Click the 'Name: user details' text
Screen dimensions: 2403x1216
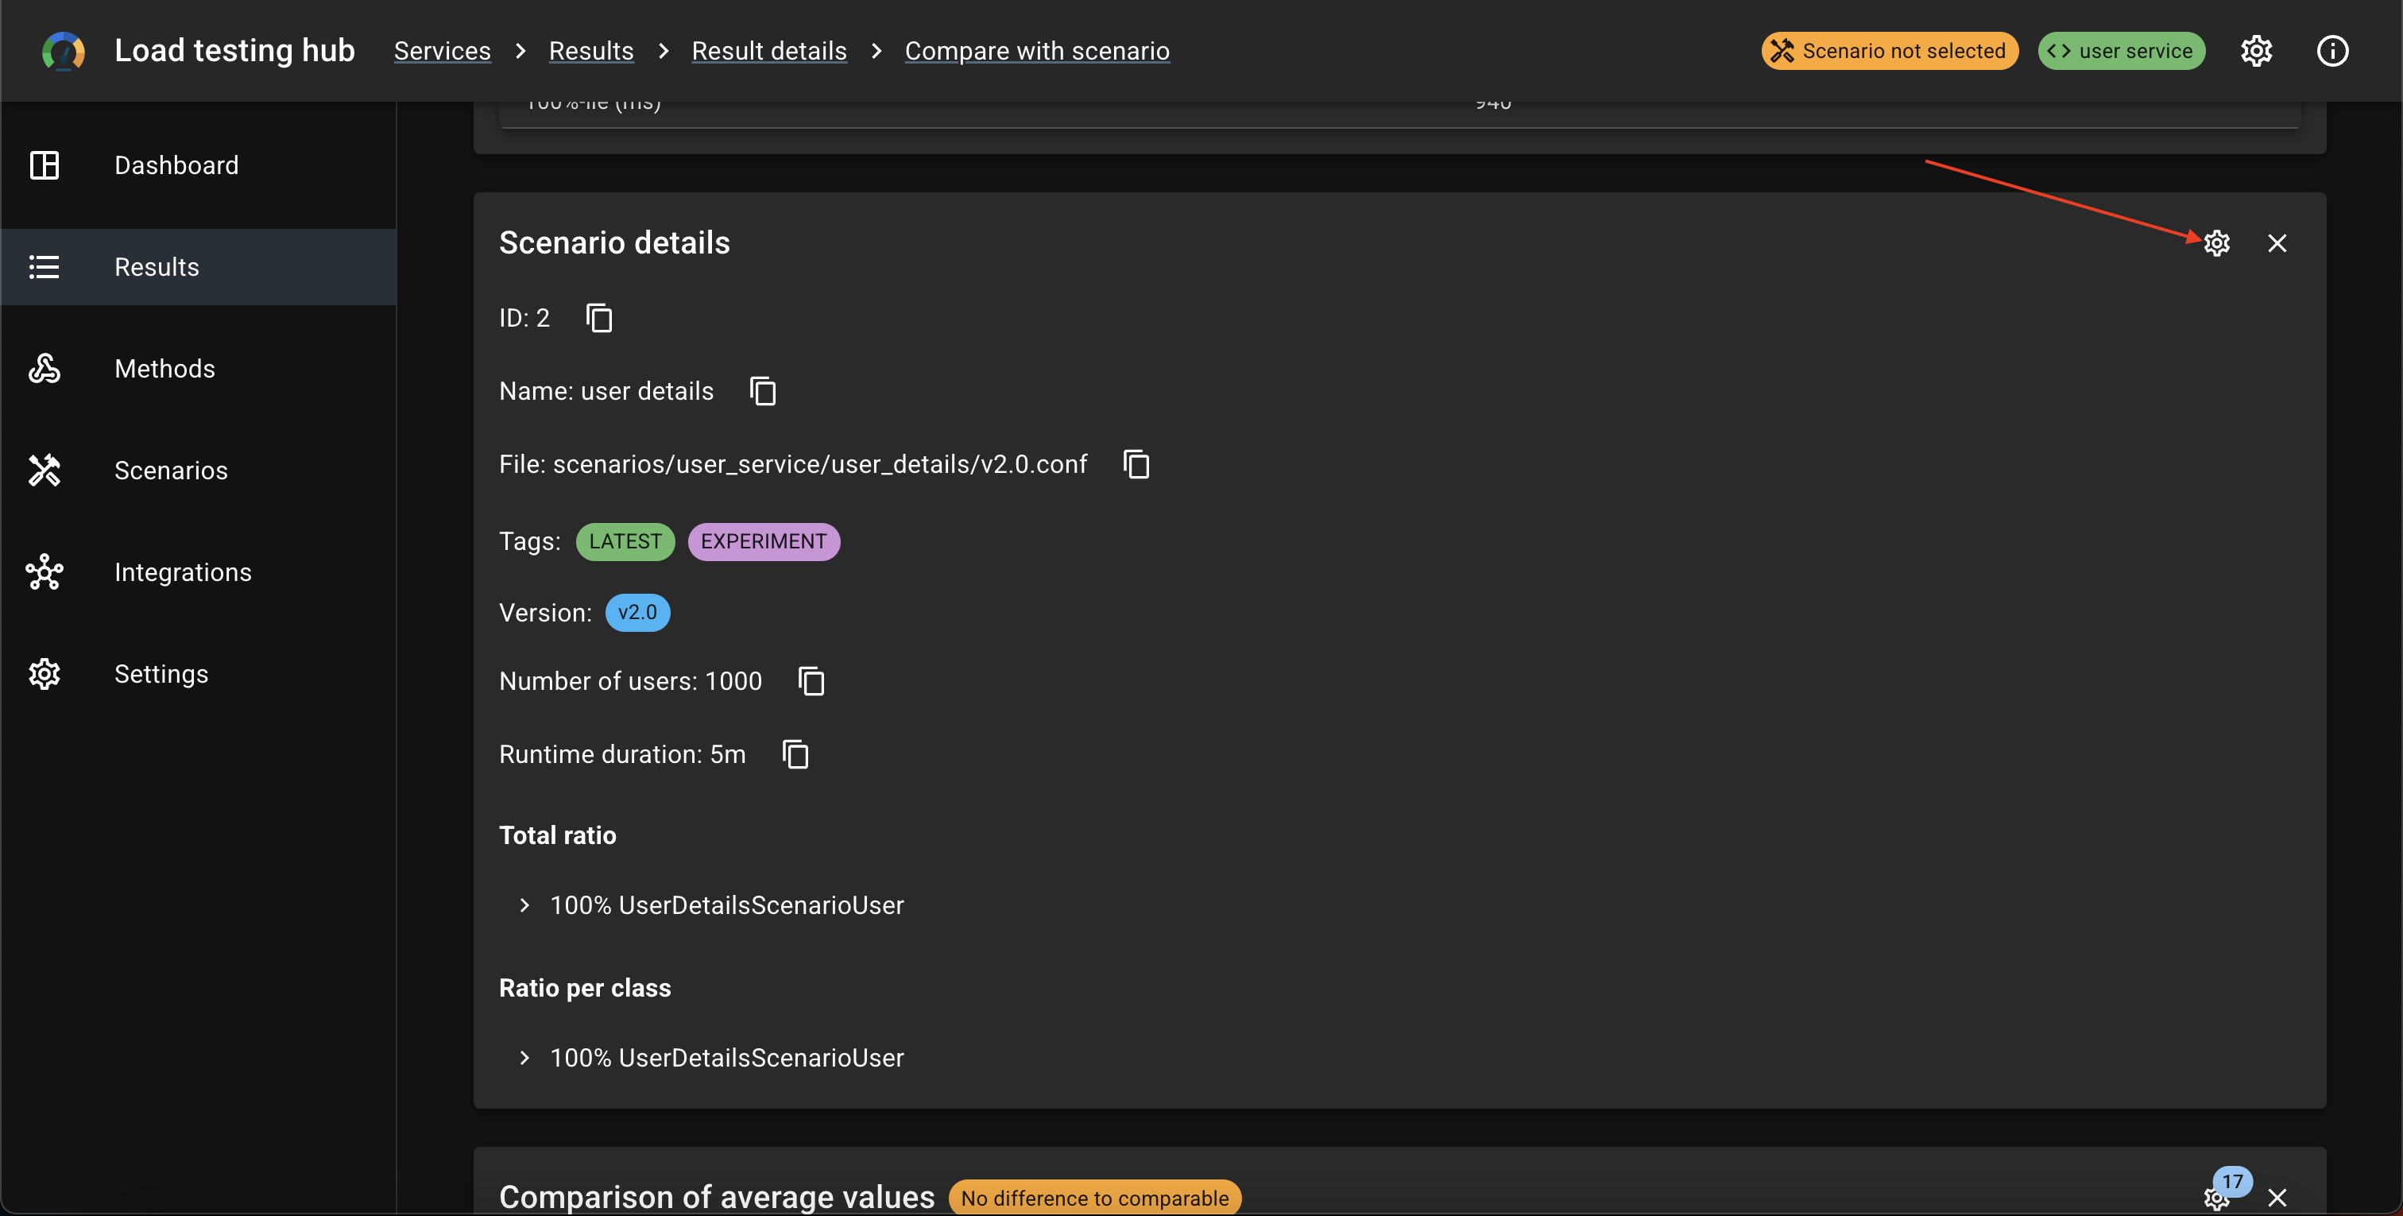606,391
